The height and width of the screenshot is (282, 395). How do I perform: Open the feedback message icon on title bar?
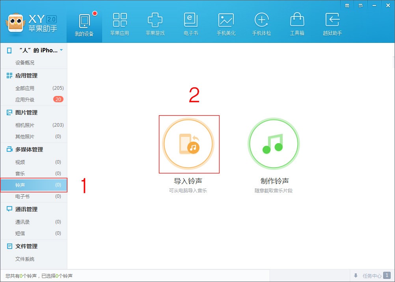(x=347, y=5)
